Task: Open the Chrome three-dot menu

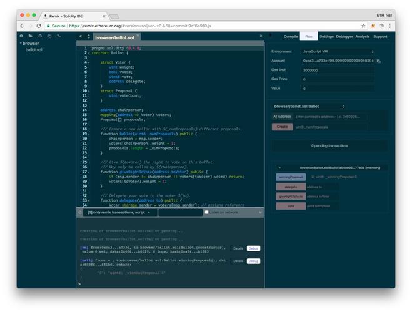Action: tap(390, 26)
